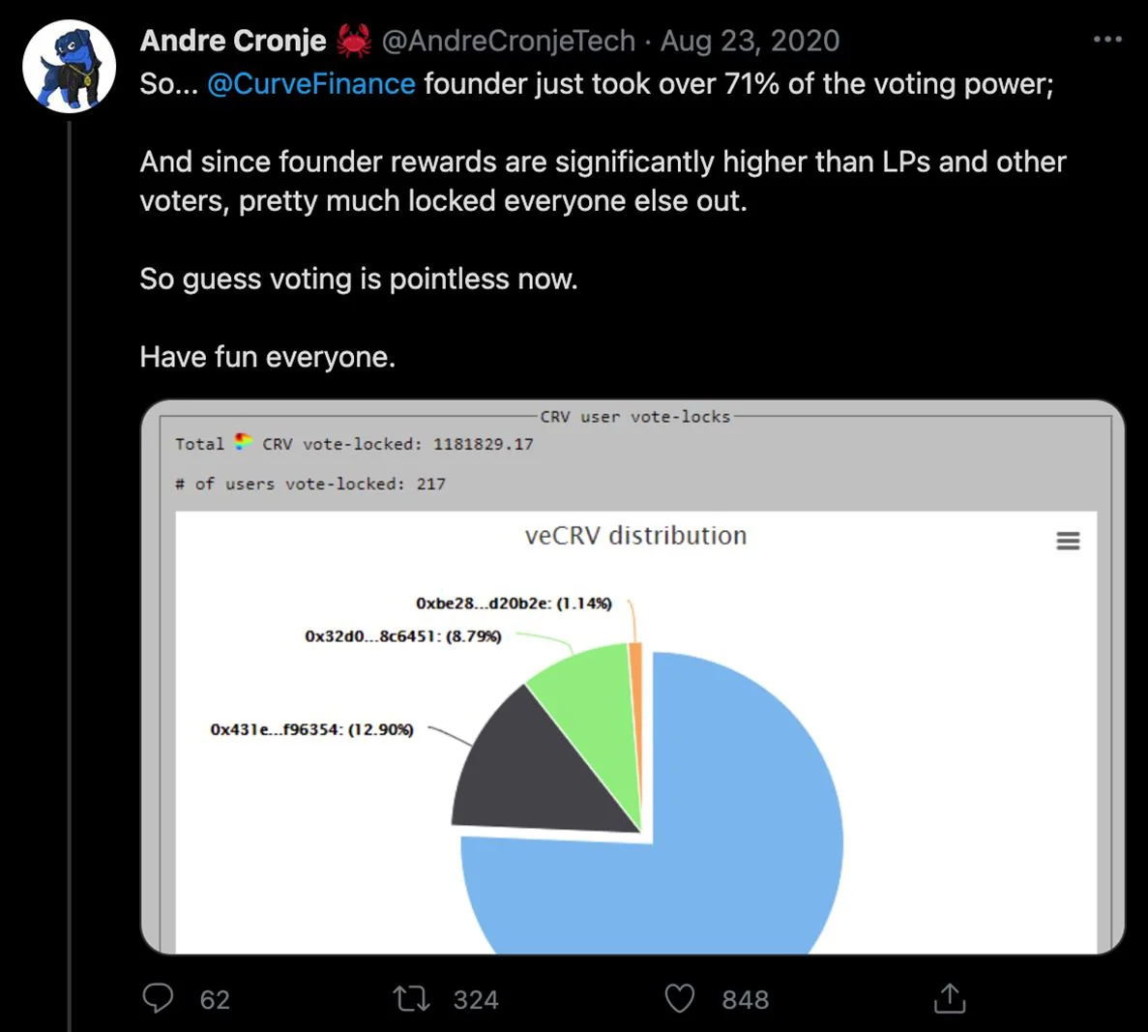The height and width of the screenshot is (1032, 1148).
Task: Click the 0xbe28...d20b2e (1.14%) label
Action: 514,604
